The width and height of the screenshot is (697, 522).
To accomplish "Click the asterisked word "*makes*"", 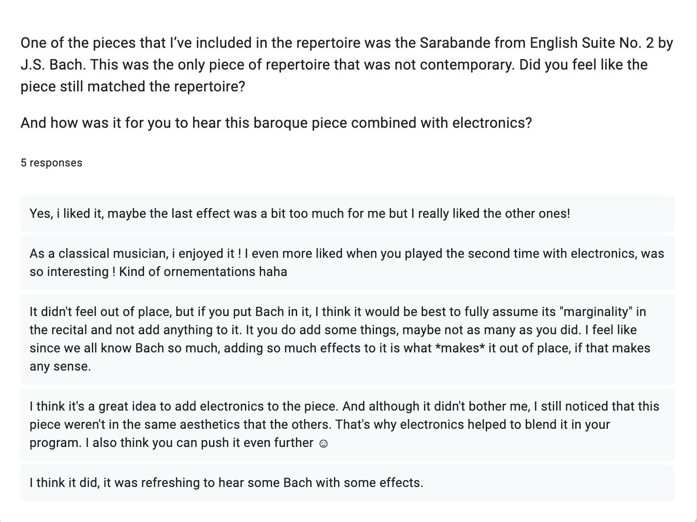I will pos(460,348).
